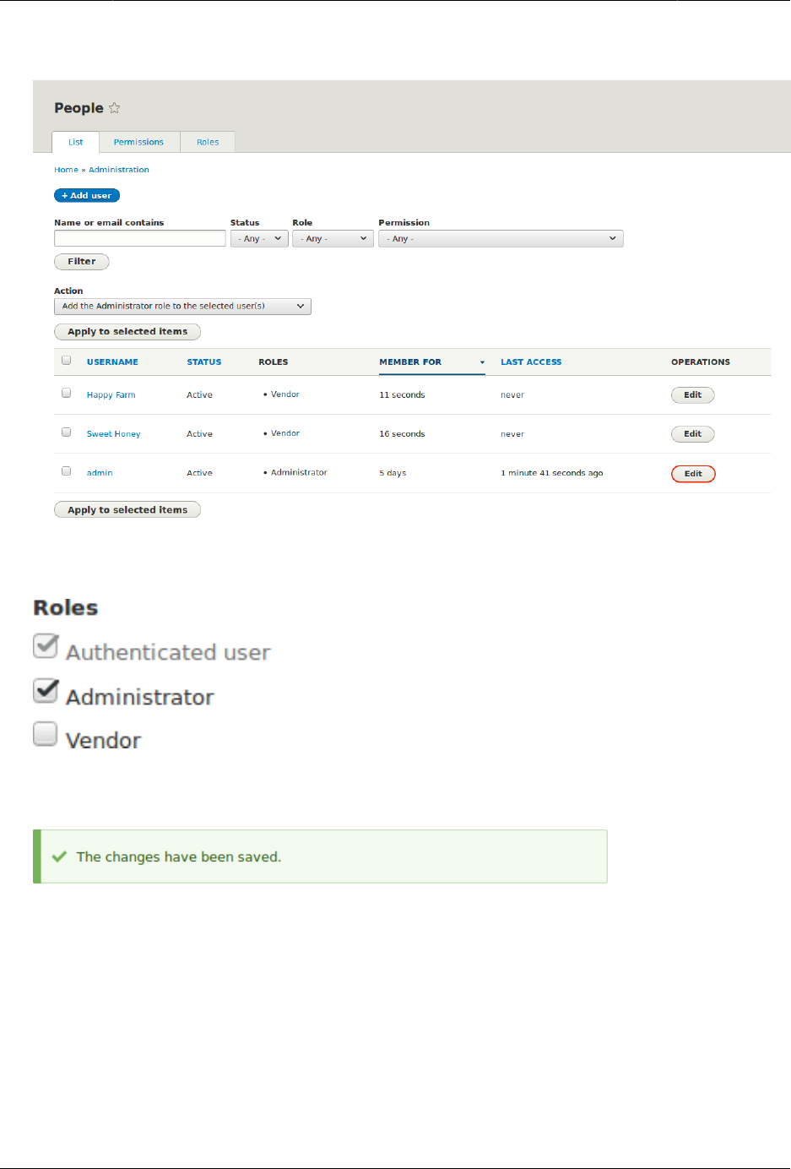Image resolution: width=791 pixels, height=1169 pixels.
Task: Tick the admin user row checkbox
Action: (67, 471)
